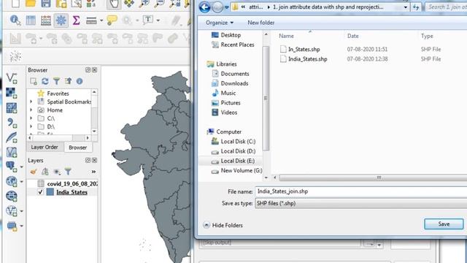Click the search box in save dialog
Screen dimensions: 467x263
446,7
